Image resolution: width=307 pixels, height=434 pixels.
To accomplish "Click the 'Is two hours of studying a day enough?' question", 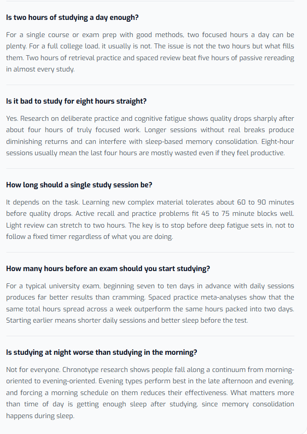I will pyautogui.click(x=72, y=18).
